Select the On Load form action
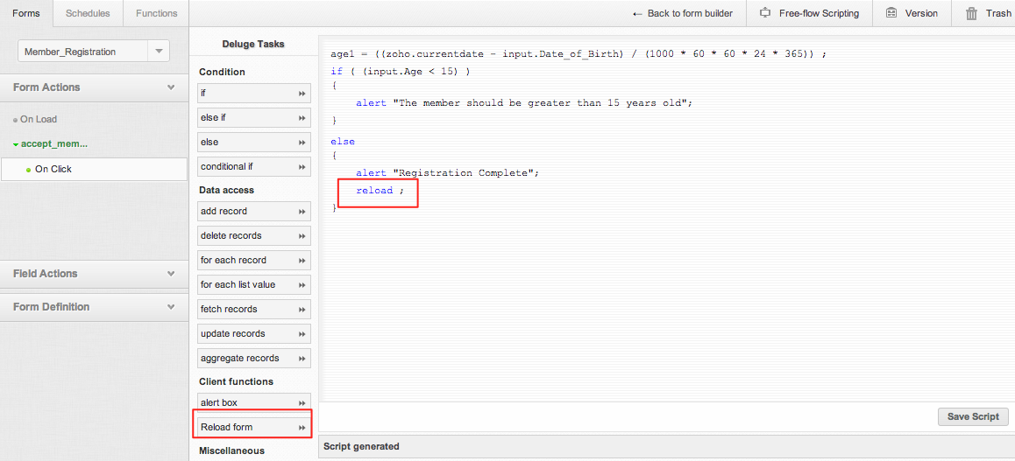Image resolution: width=1015 pixels, height=461 pixels. tap(39, 120)
